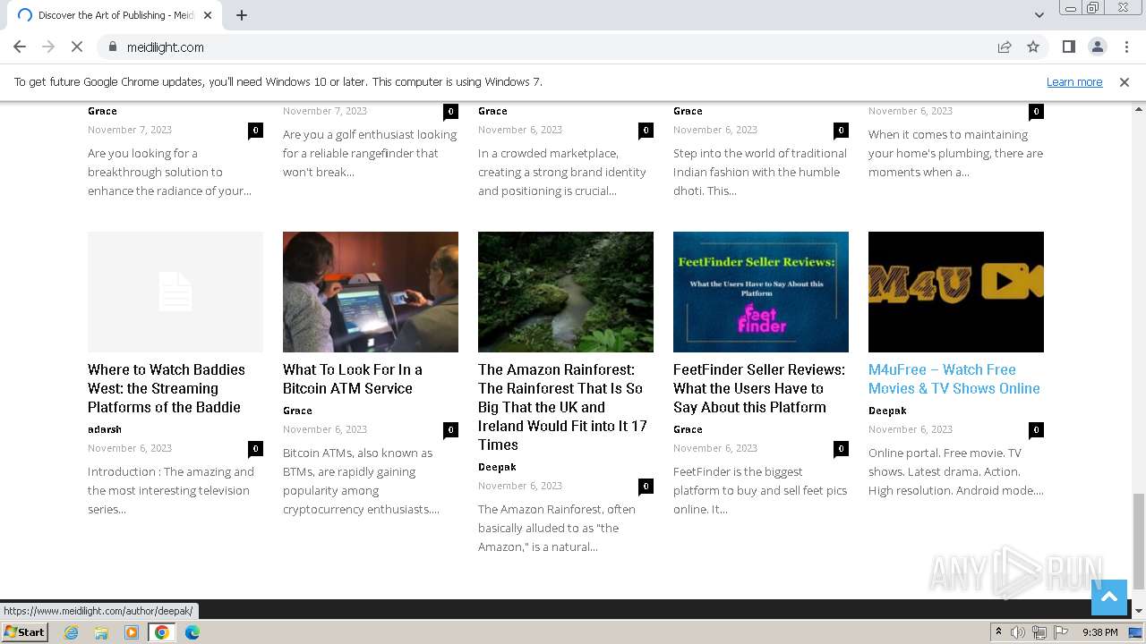Click comment count on radiance article
1146x644 pixels.
[x=255, y=130]
